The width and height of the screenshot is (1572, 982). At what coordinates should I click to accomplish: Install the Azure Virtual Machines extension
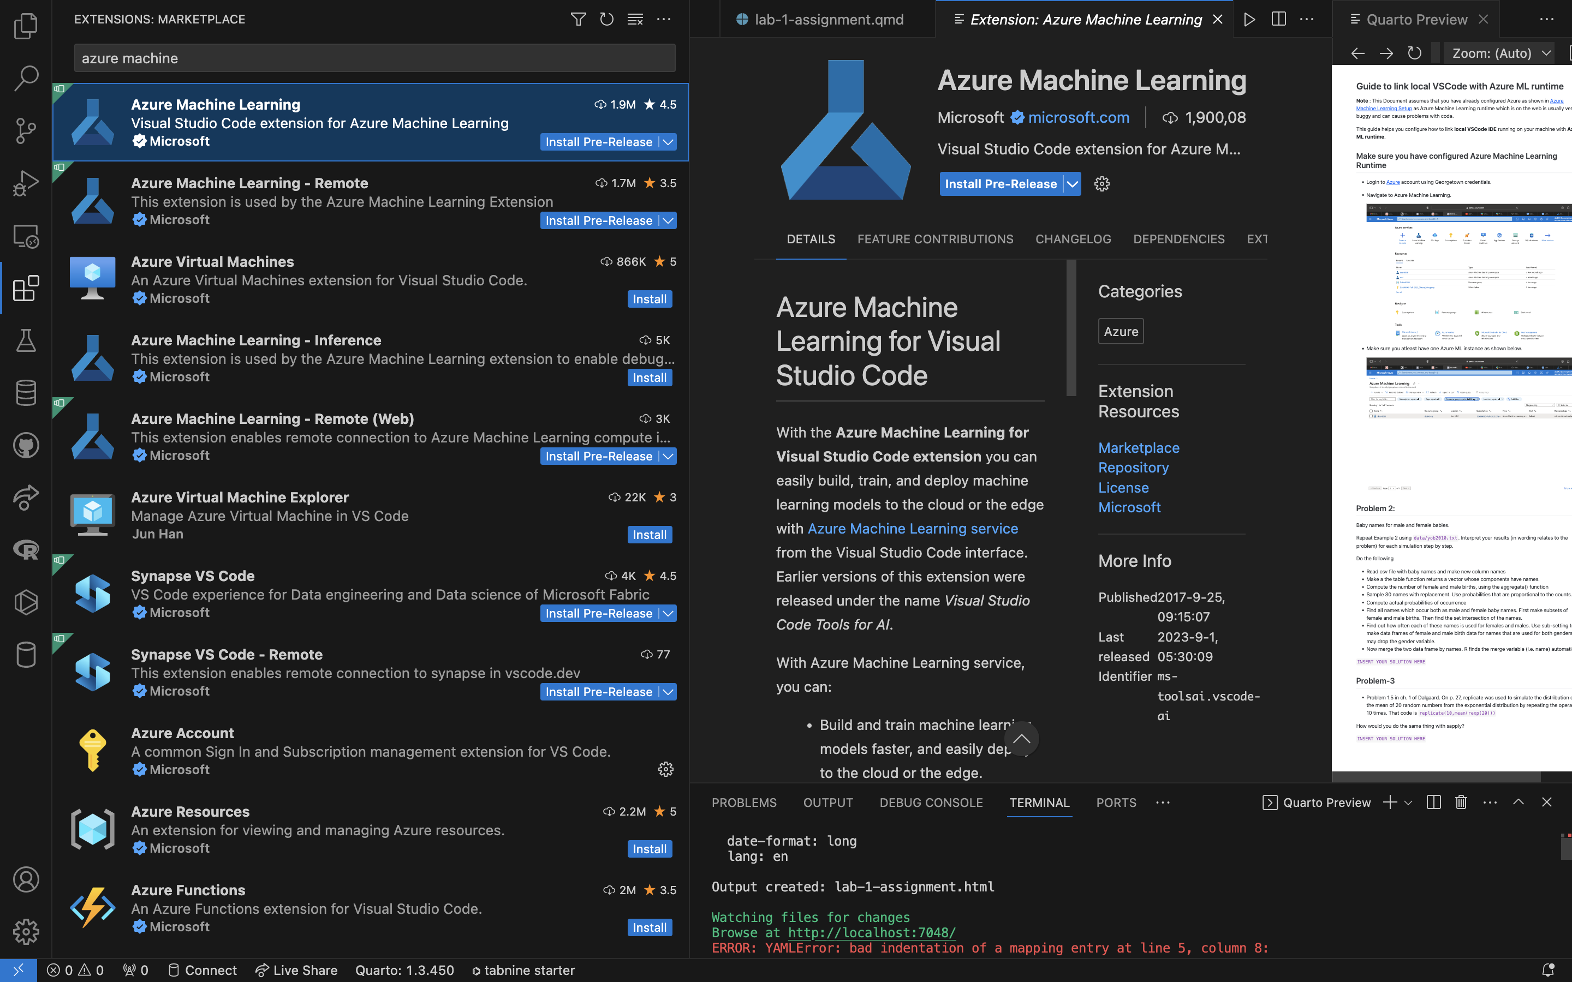coord(650,299)
